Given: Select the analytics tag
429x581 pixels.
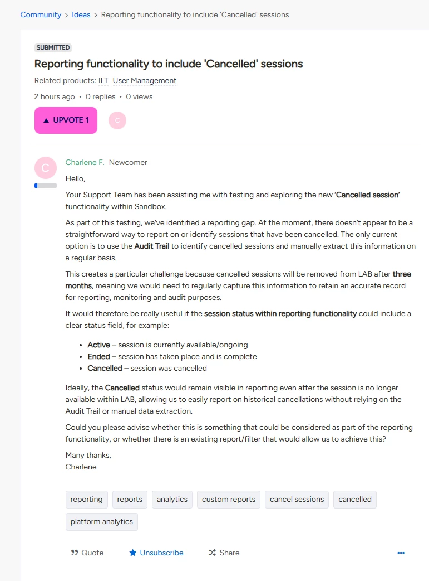Looking at the screenshot, I should pyautogui.click(x=172, y=500).
